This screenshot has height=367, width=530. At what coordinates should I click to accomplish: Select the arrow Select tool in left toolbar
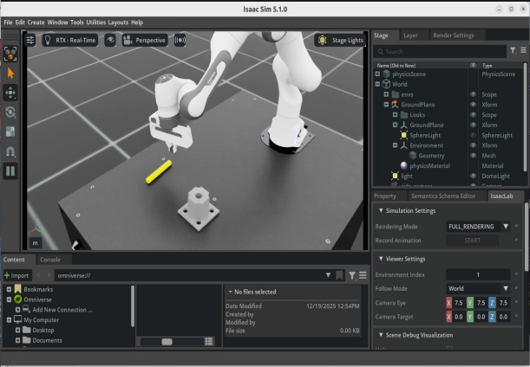[11, 74]
